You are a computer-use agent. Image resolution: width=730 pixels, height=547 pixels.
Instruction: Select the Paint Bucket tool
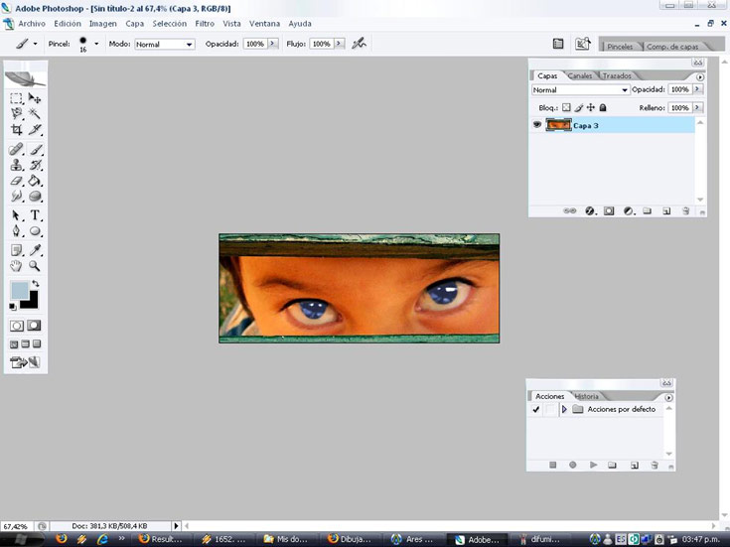point(35,181)
